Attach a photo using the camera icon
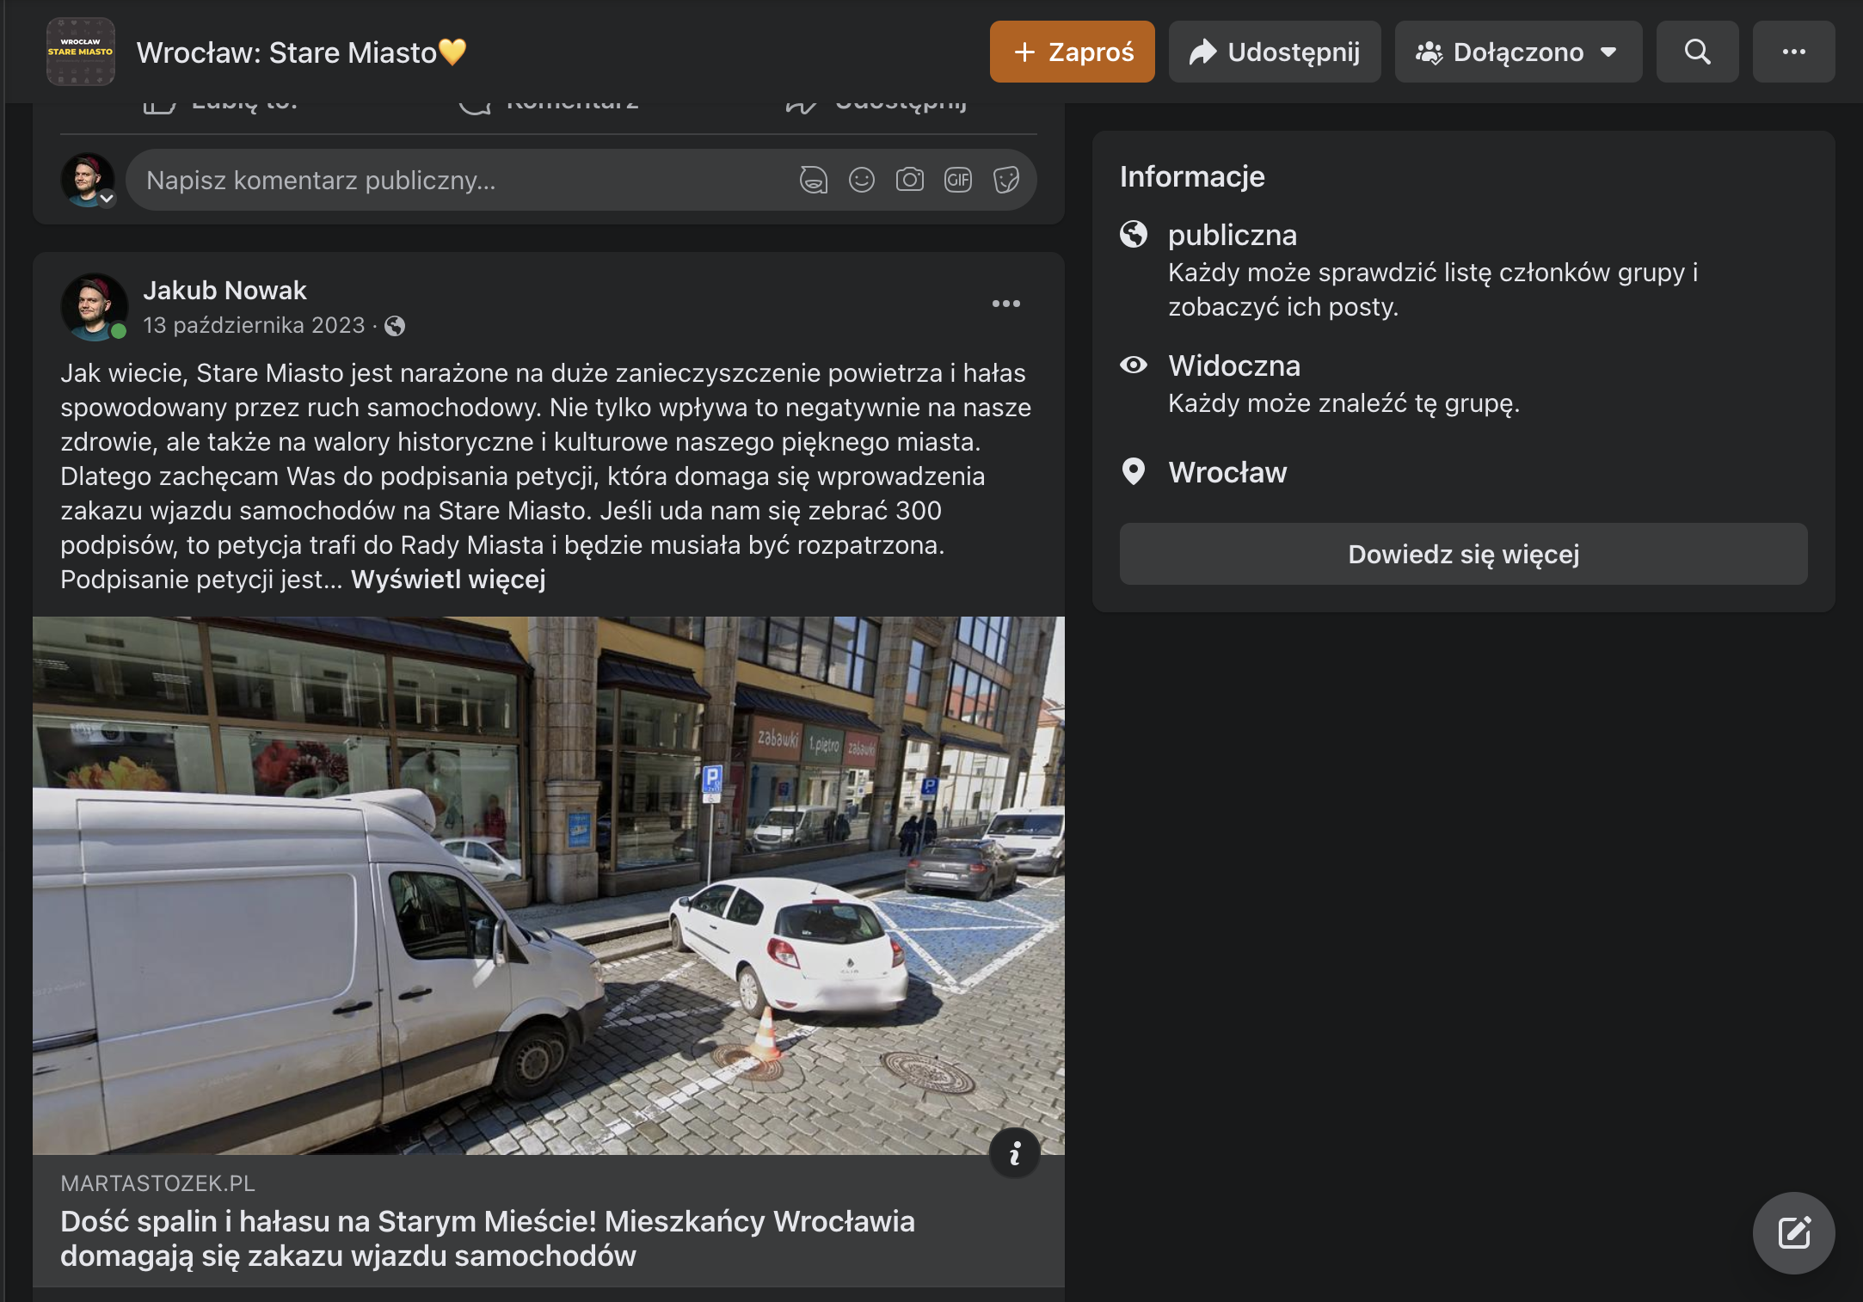This screenshot has height=1302, width=1863. pos(909,180)
